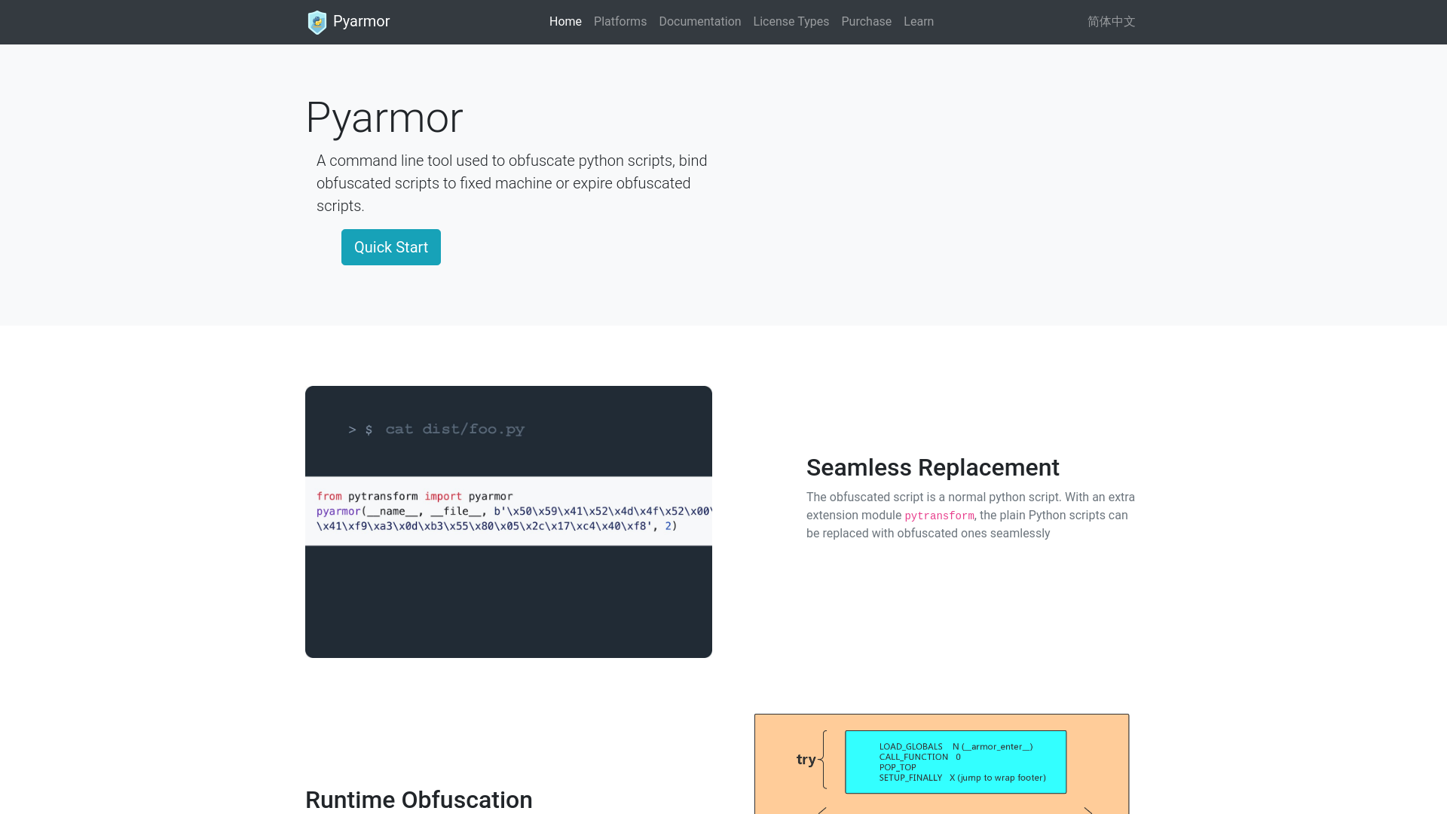The width and height of the screenshot is (1447, 814).
Task: Click the Seamless Replacement heading
Action: [x=933, y=467]
